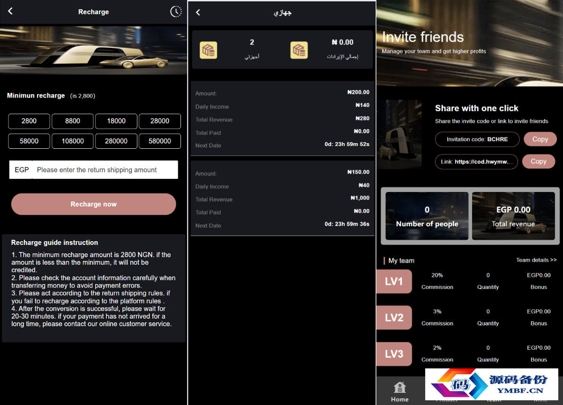Select the 2800 recharge amount

click(29, 121)
